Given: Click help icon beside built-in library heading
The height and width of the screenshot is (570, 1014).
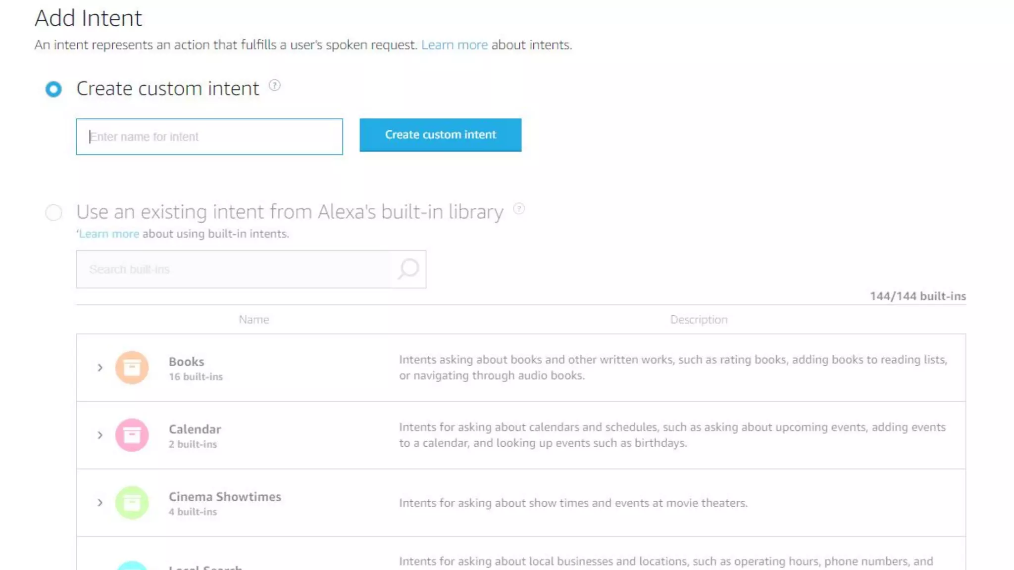Looking at the screenshot, I should [518, 209].
